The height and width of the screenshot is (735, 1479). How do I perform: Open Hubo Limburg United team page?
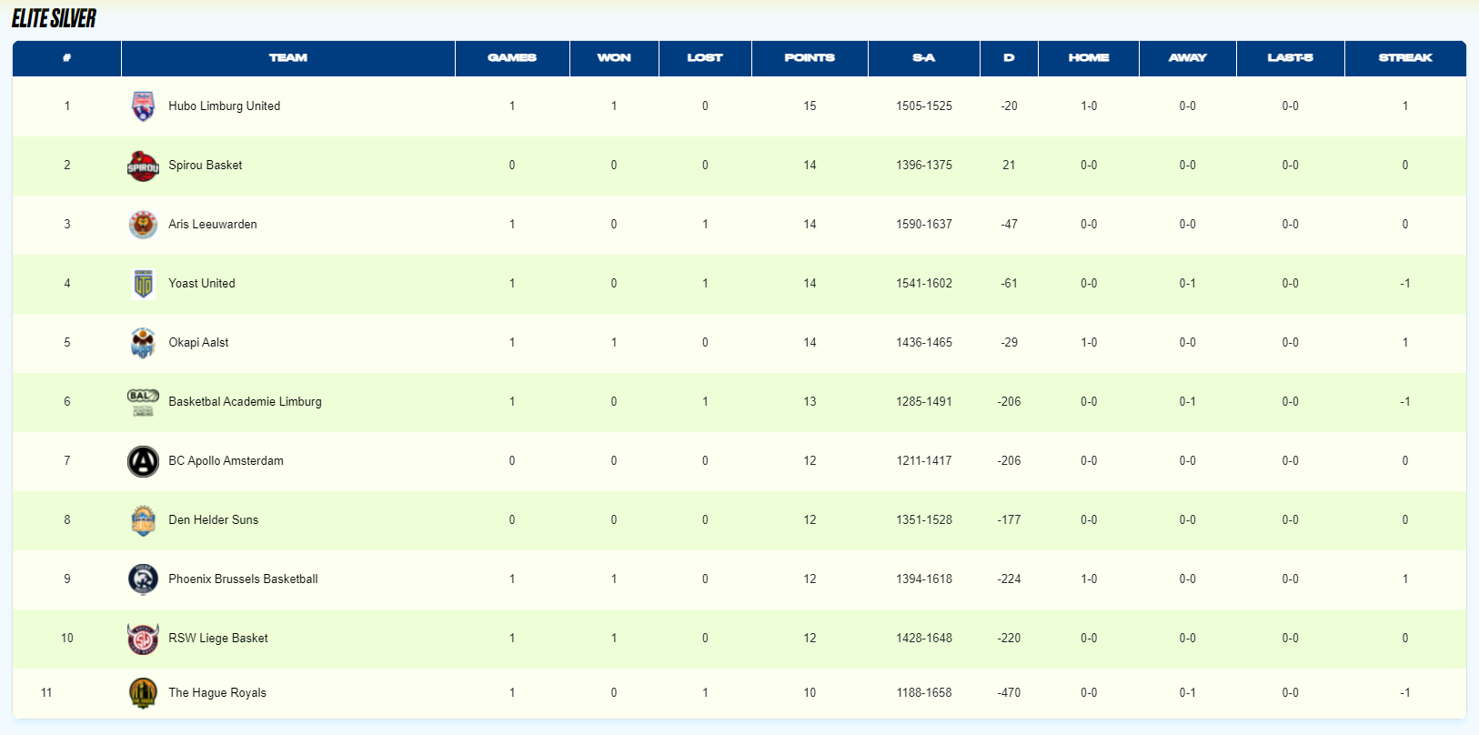coord(224,106)
